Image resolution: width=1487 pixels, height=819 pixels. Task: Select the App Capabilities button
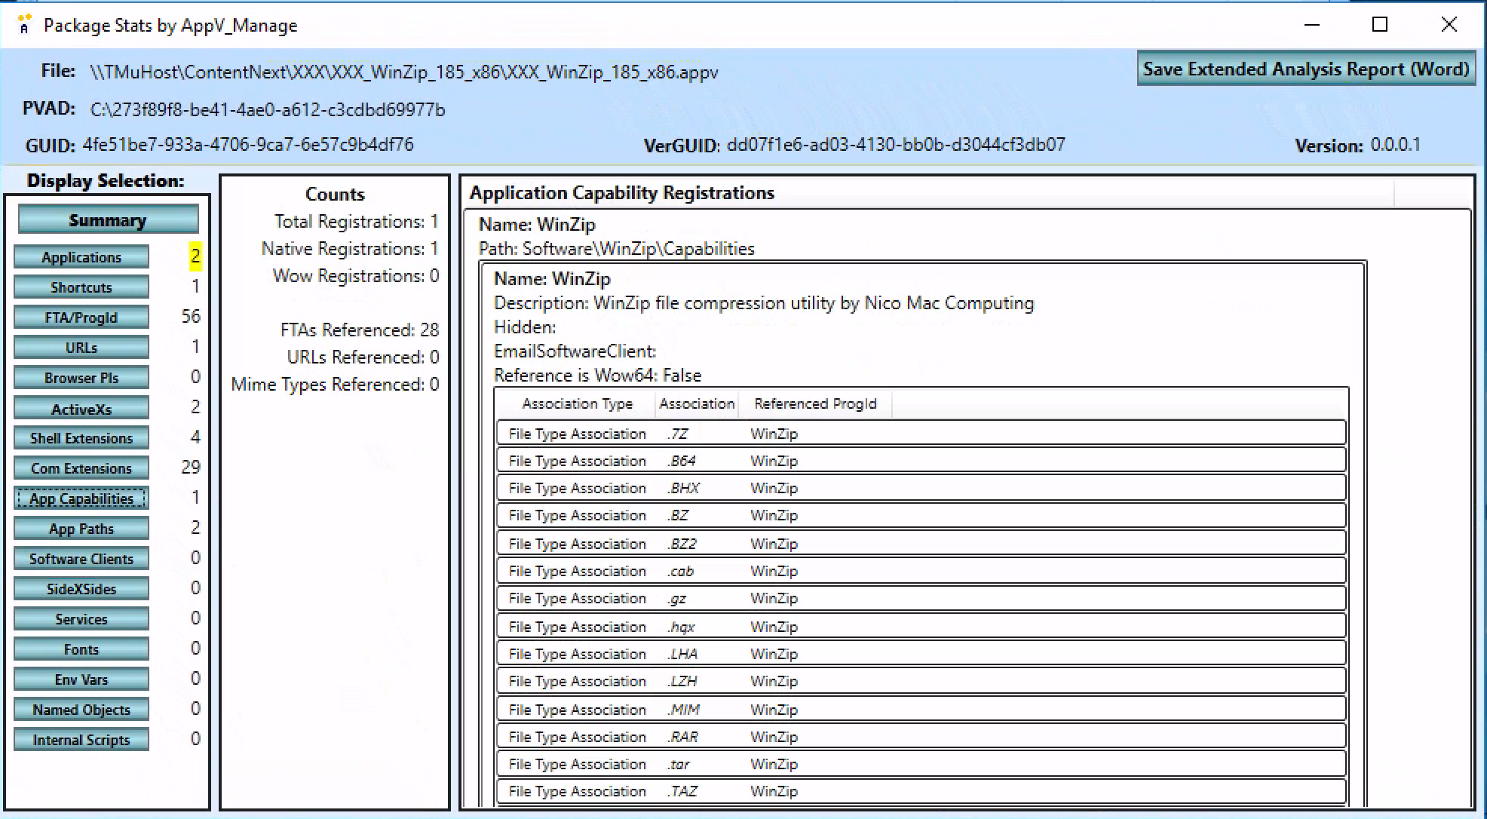81,498
